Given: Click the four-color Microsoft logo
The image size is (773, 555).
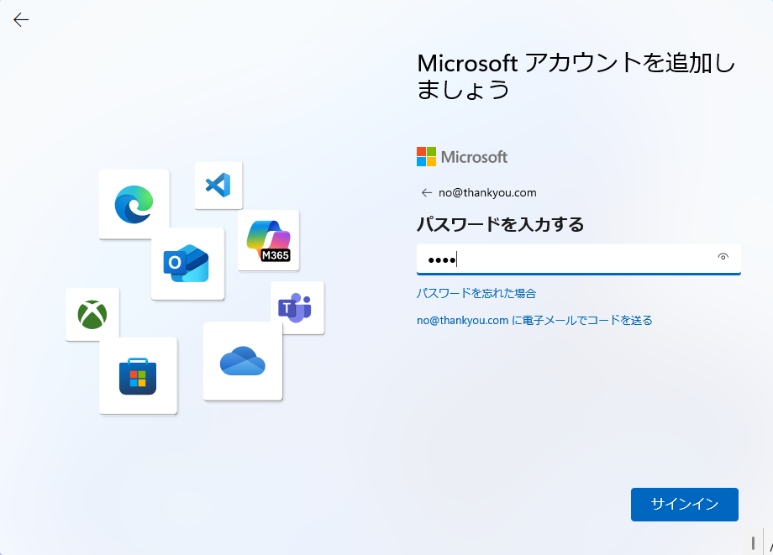Looking at the screenshot, I should [x=427, y=157].
